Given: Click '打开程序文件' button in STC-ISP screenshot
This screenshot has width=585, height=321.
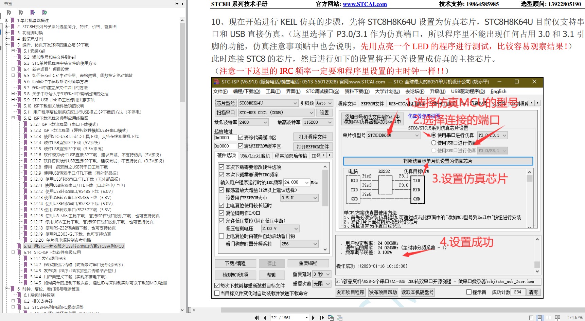Looking at the screenshot, I should [x=313, y=137].
